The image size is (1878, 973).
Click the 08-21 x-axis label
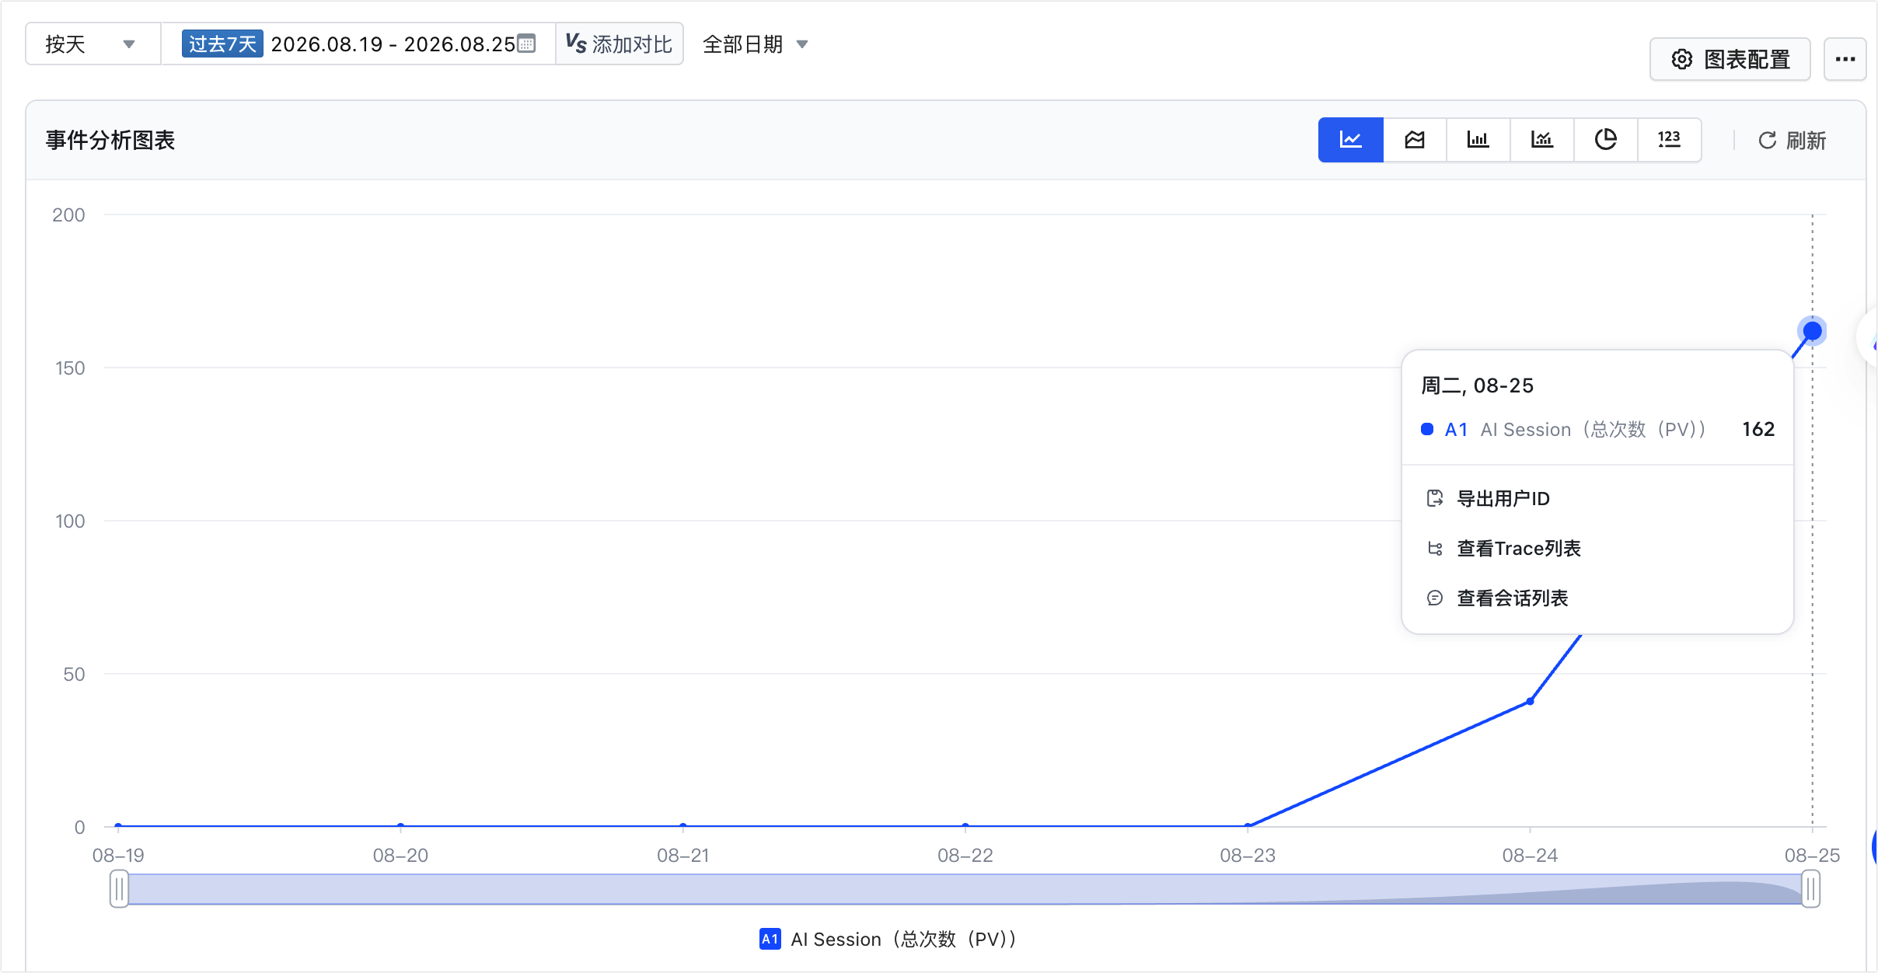[x=683, y=856]
